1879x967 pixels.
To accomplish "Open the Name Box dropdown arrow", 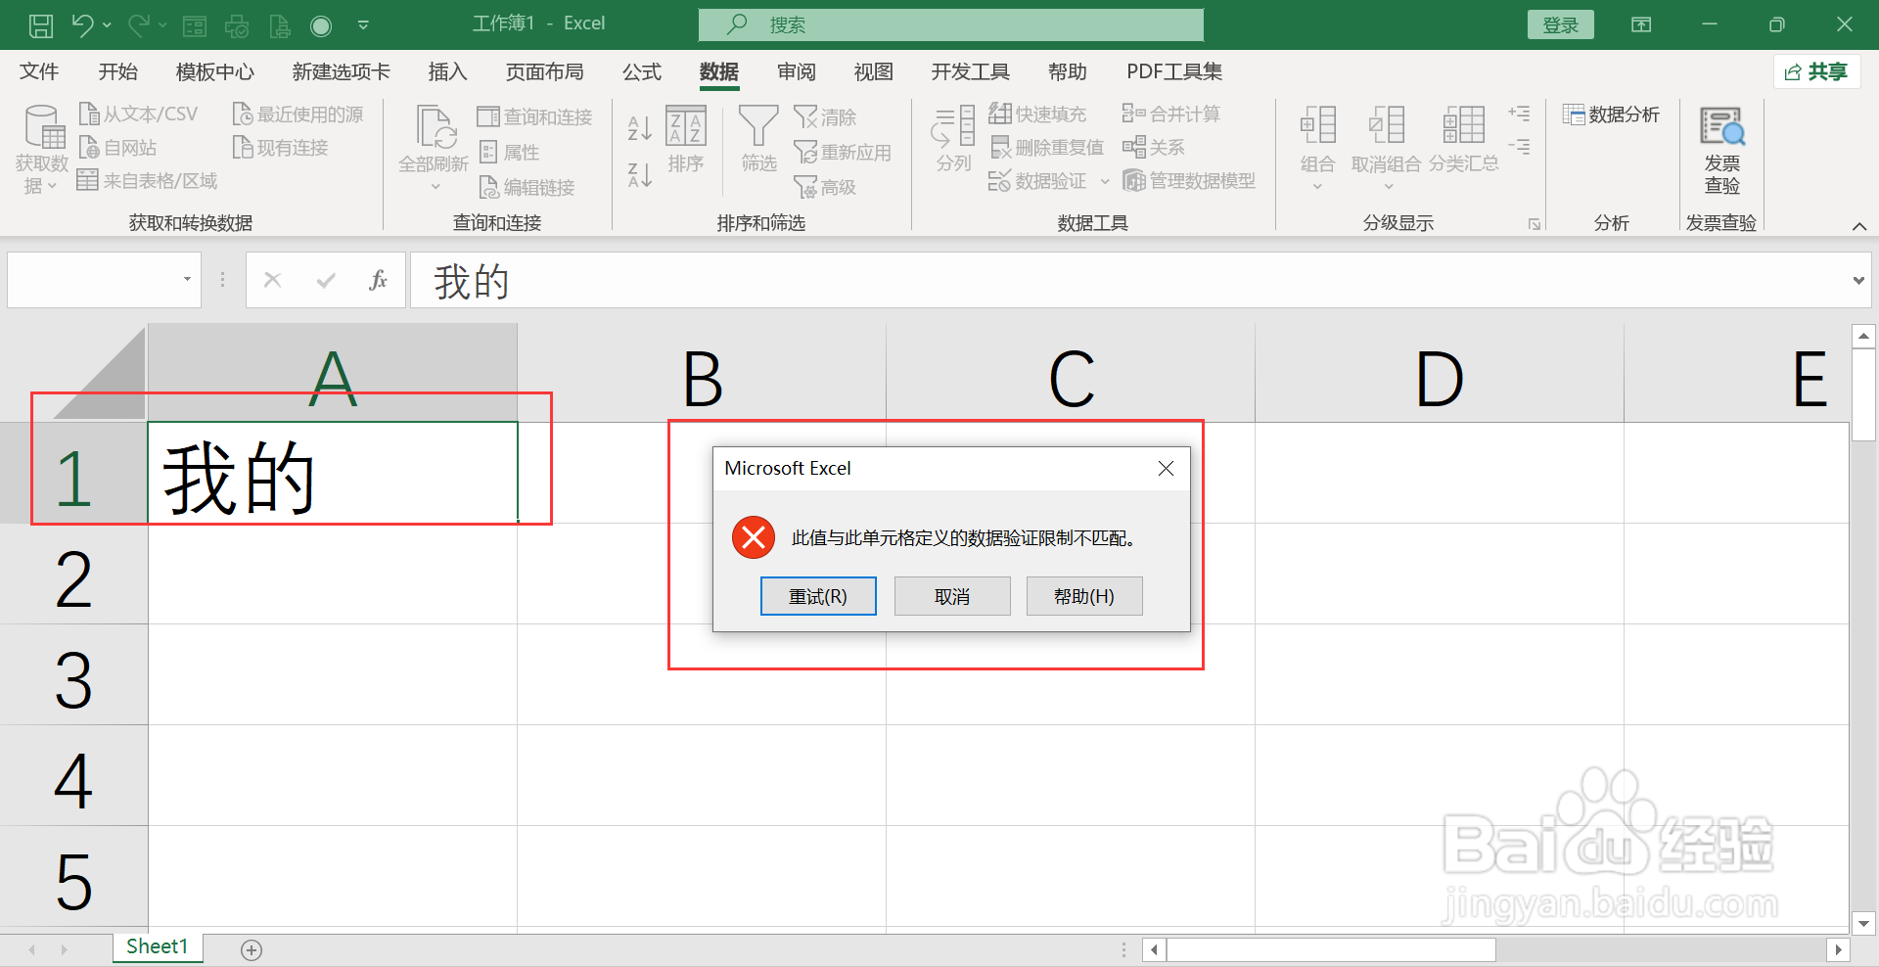I will tap(187, 280).
